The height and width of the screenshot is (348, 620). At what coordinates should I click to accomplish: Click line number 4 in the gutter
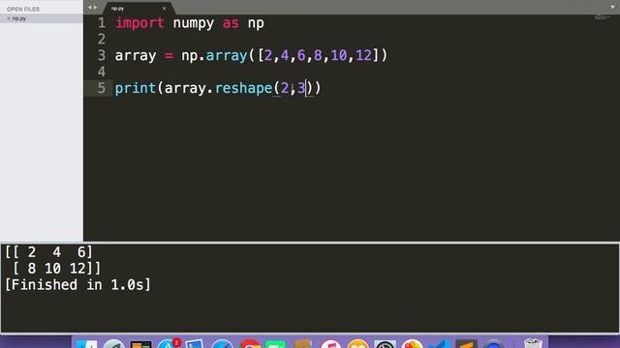(x=101, y=72)
